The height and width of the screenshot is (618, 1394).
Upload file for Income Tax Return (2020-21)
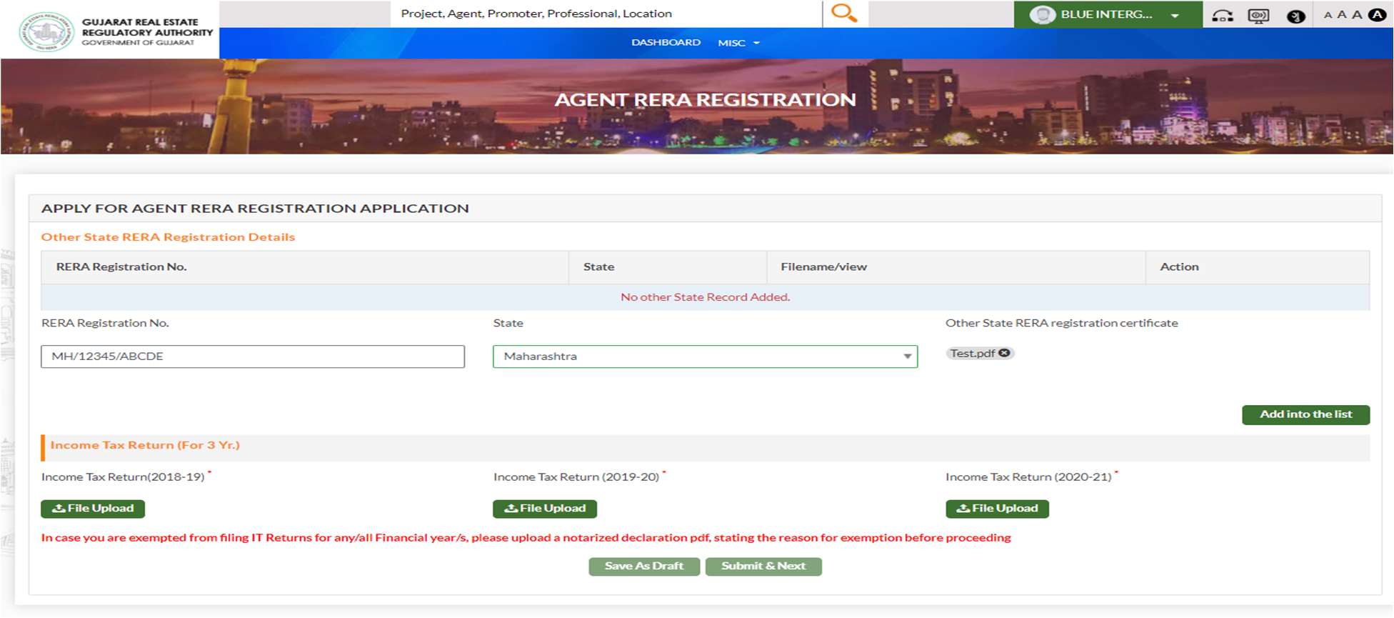[x=997, y=509]
